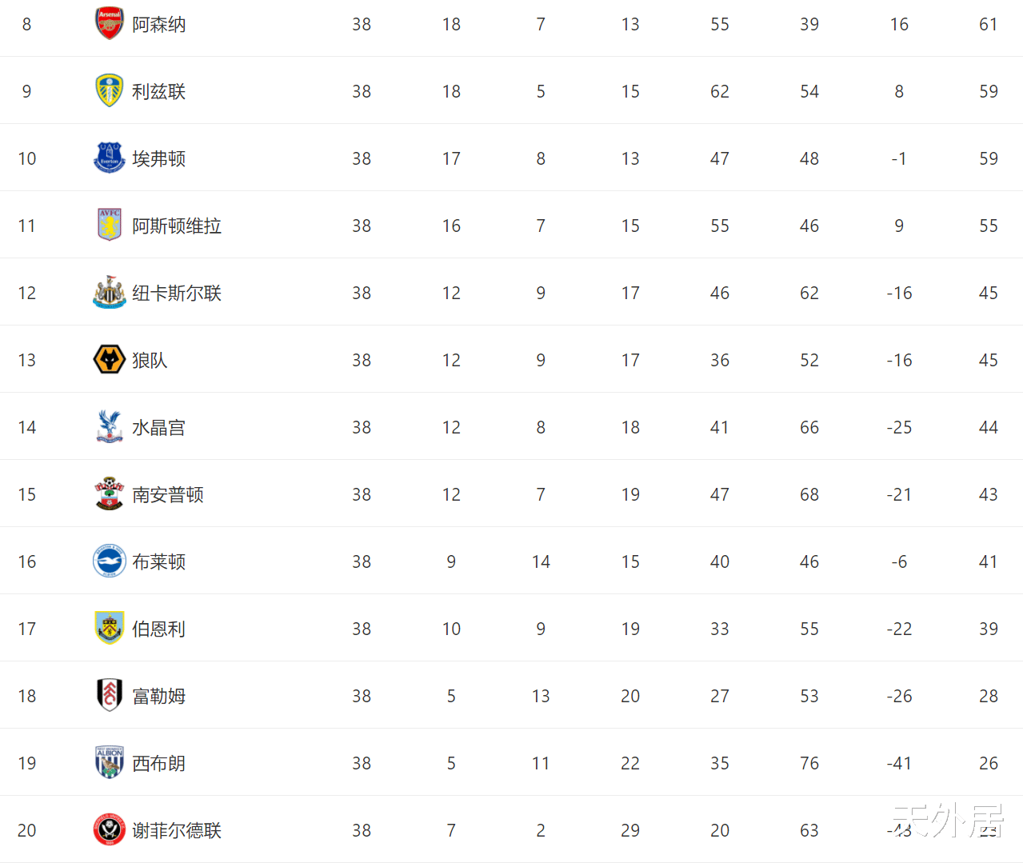Click the Brighton seagull badge

click(110, 561)
